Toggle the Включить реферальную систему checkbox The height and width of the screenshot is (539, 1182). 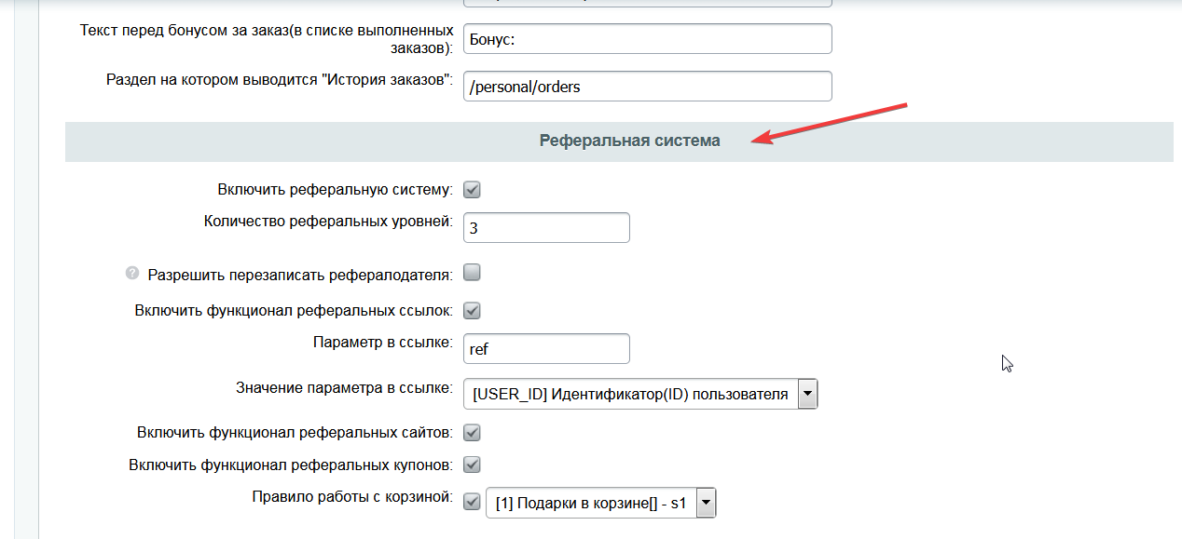pyautogui.click(x=472, y=190)
